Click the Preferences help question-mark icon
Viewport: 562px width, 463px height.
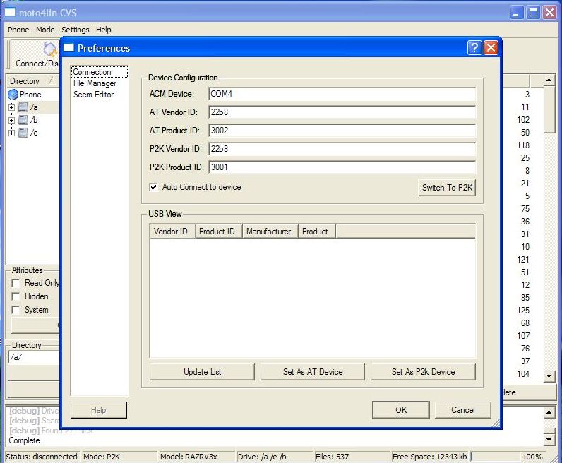(474, 48)
